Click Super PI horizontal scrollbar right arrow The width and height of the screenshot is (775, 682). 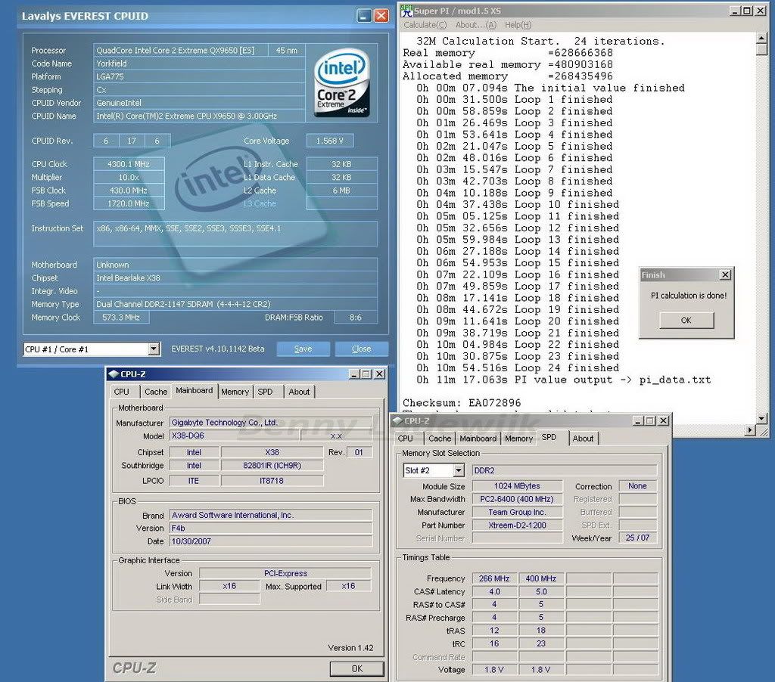(752, 430)
